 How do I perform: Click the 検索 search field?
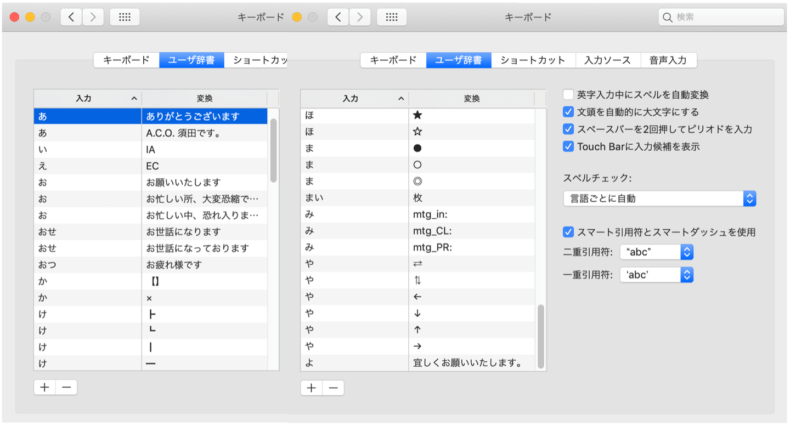(721, 17)
